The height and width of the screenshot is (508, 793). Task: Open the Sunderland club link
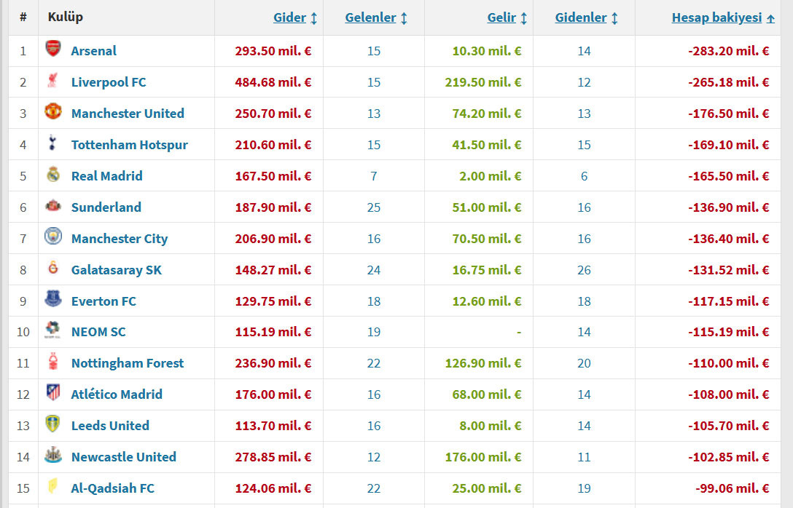106,207
